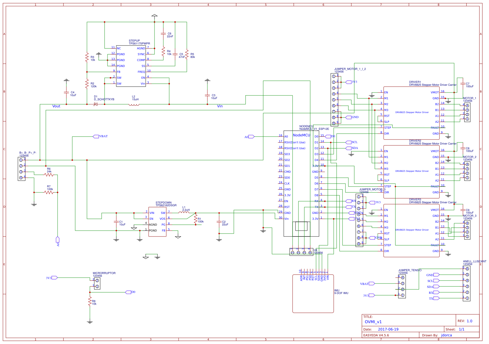Screen dimensions: 489x344
Task: Pick the R8 10k pull-down resistor symbol
Action: tap(90, 301)
